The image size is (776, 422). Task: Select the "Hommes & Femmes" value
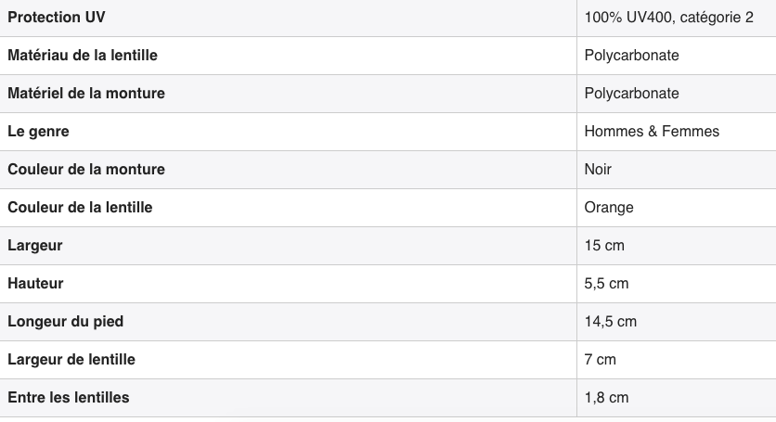pos(652,132)
